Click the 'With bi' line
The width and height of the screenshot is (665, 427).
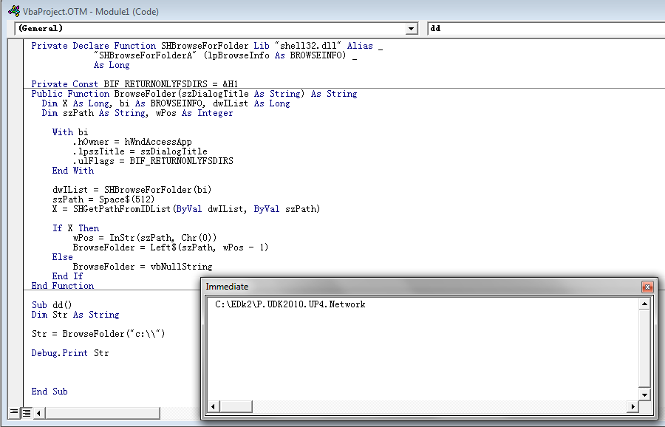(x=70, y=132)
